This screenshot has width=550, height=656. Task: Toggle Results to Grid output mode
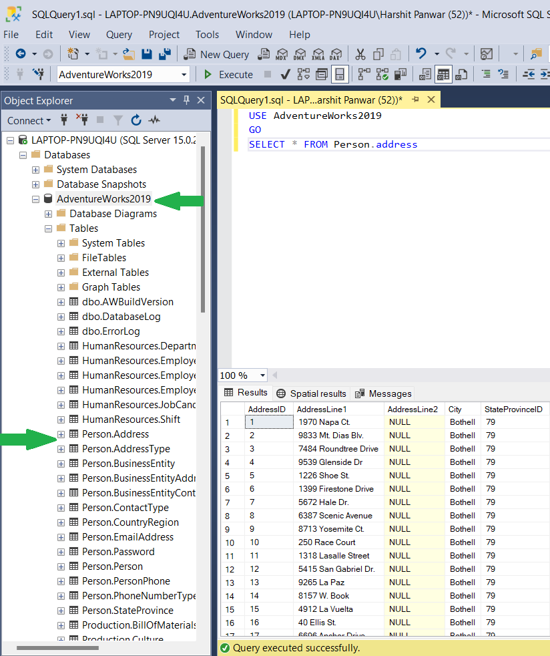click(442, 75)
